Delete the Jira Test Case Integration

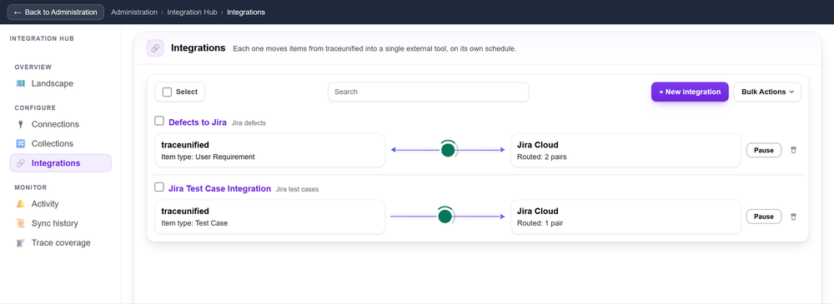(x=793, y=217)
